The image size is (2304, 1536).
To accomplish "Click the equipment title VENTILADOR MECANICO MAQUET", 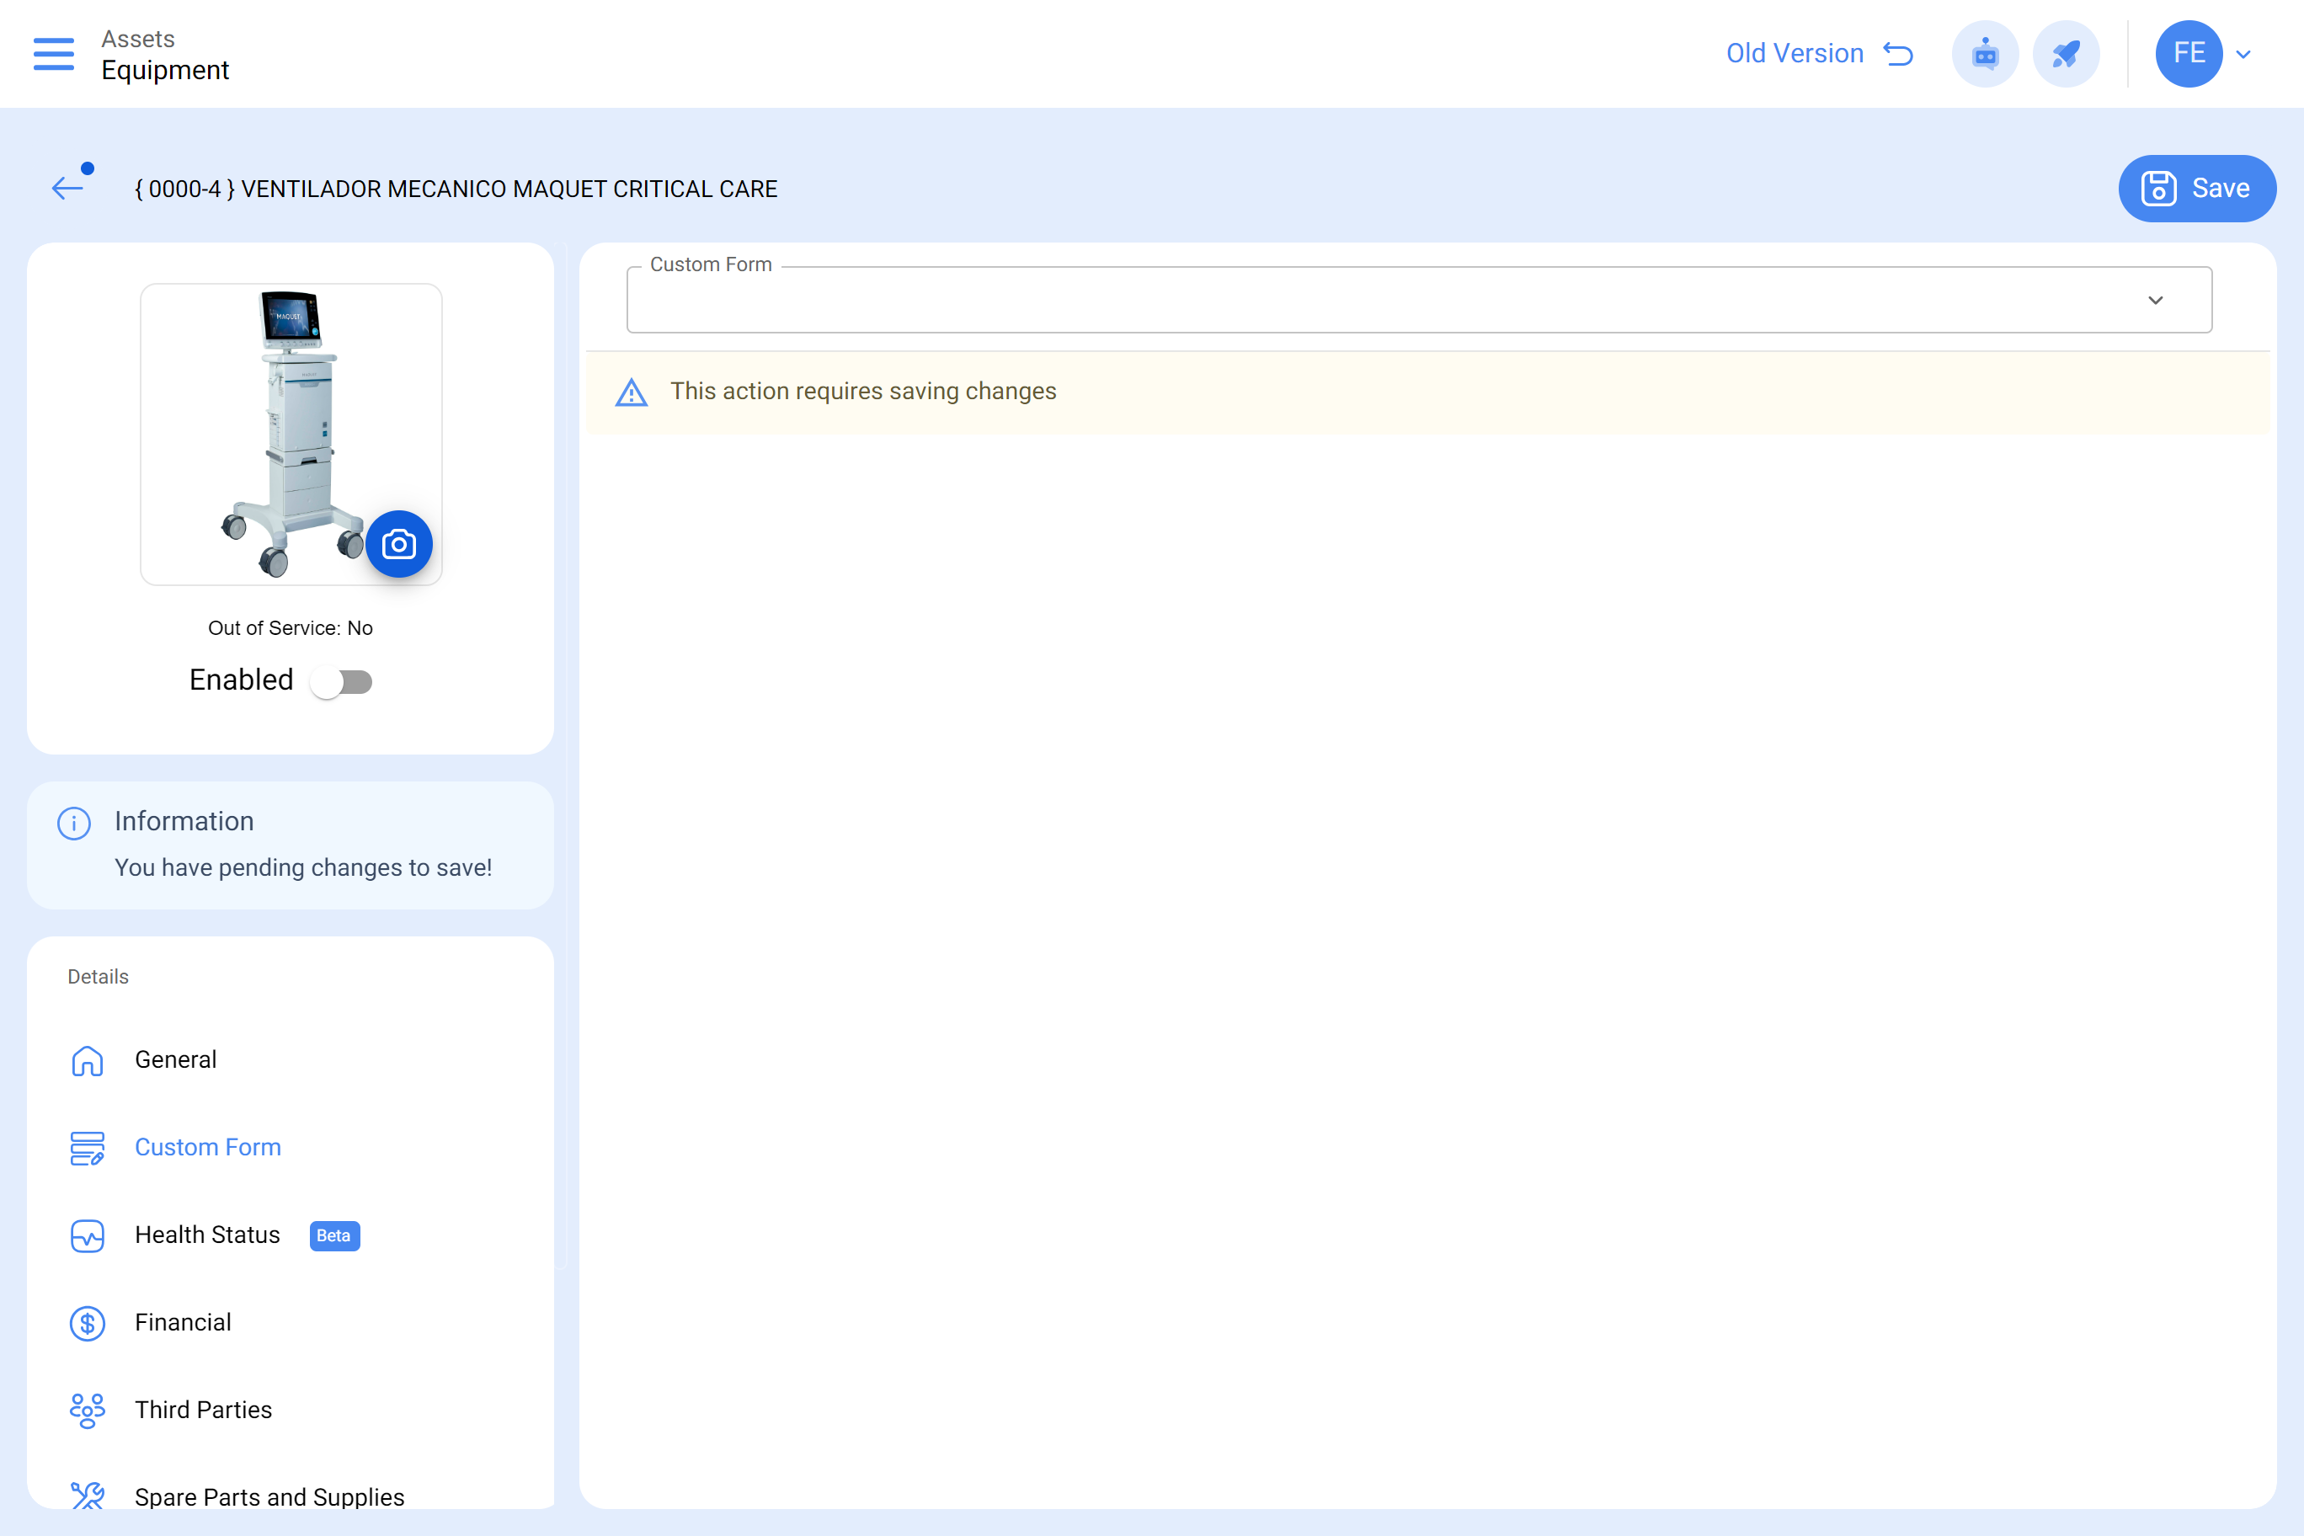I will (x=456, y=189).
